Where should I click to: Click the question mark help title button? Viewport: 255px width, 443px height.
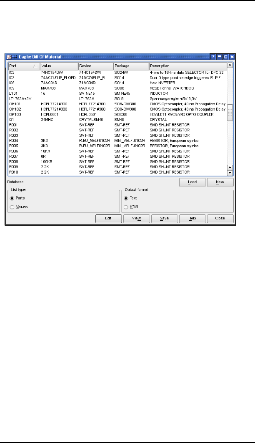click(213, 57)
